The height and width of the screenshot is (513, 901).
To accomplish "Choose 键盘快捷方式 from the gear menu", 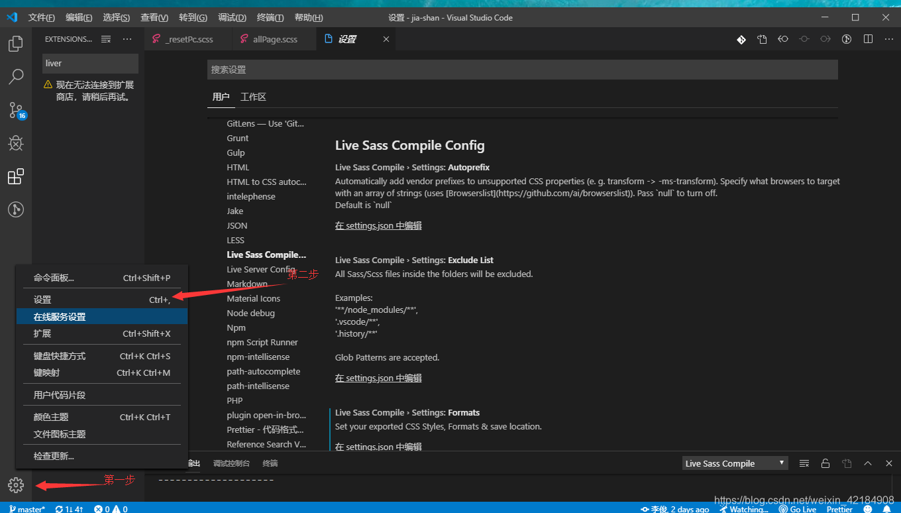I will pos(102,356).
